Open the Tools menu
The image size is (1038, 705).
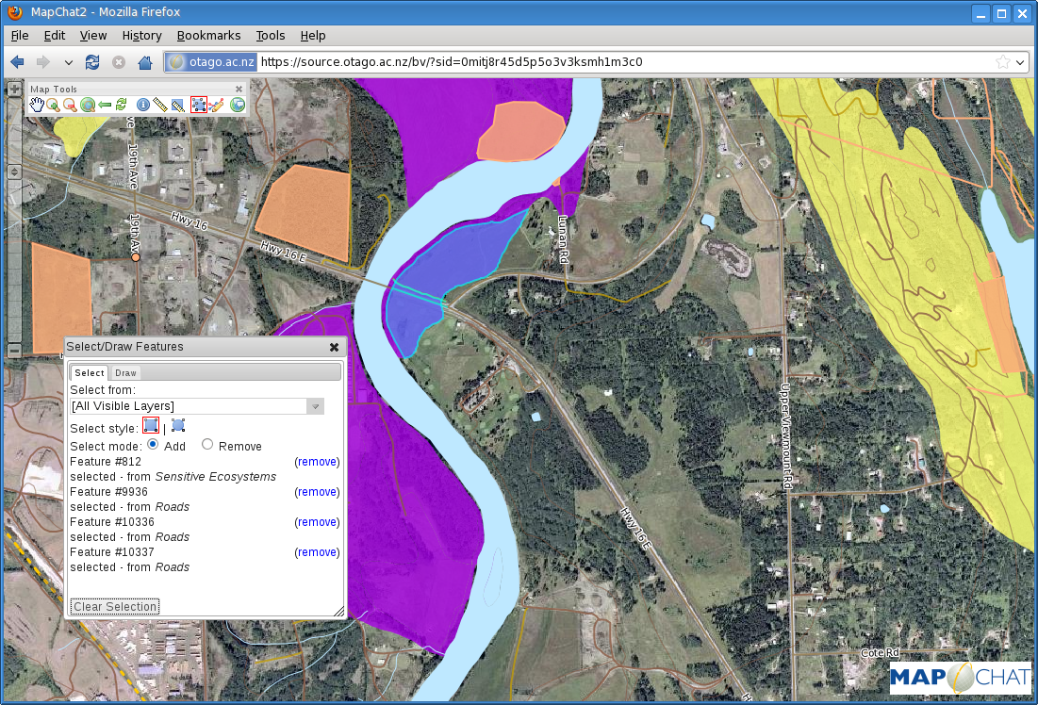click(270, 36)
